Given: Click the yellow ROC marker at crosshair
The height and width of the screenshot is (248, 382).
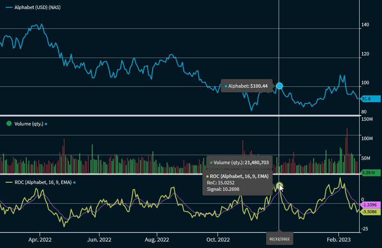Looking at the screenshot, I should pos(280,186).
